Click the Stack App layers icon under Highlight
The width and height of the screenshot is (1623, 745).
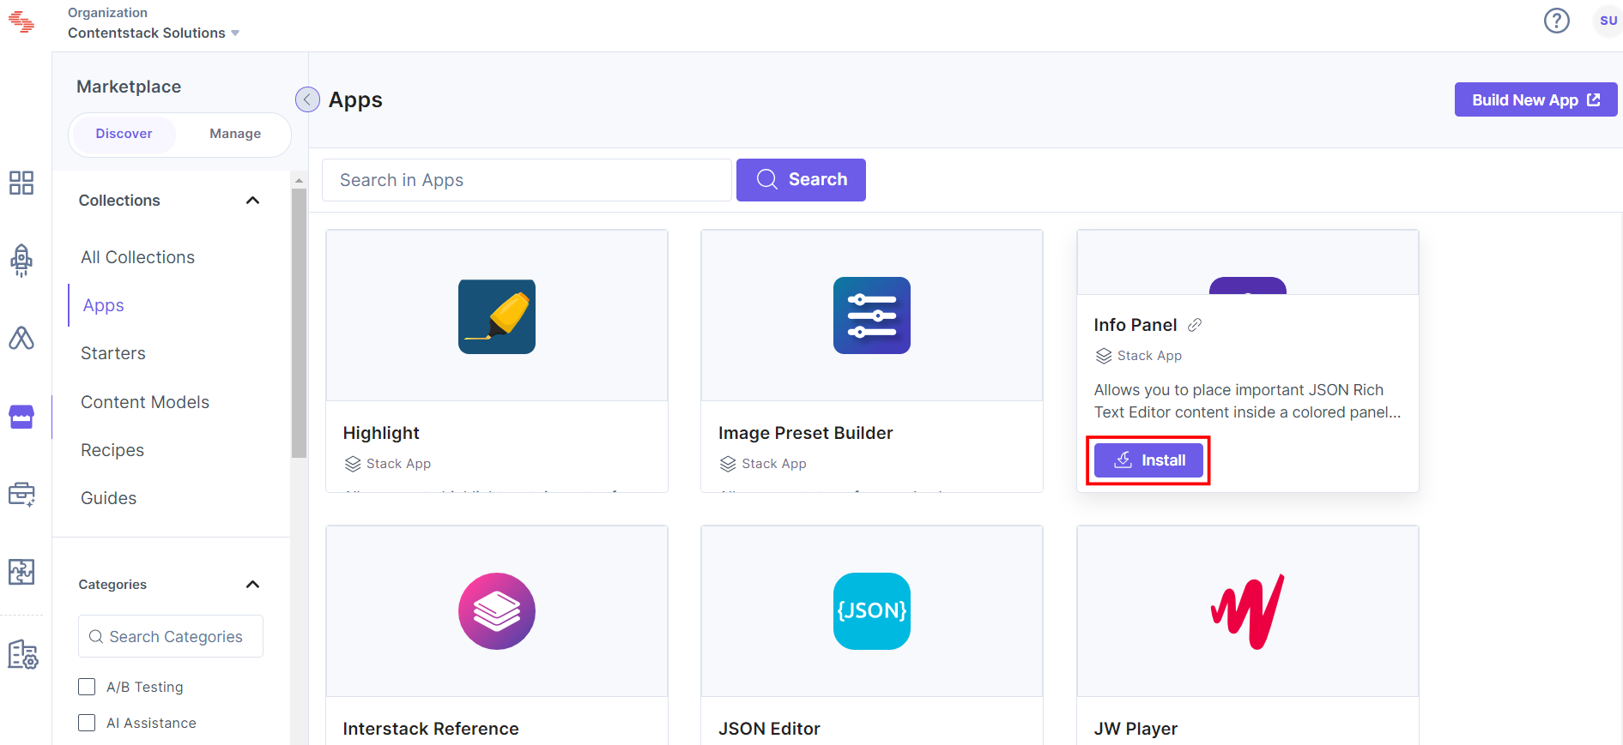pos(353,464)
